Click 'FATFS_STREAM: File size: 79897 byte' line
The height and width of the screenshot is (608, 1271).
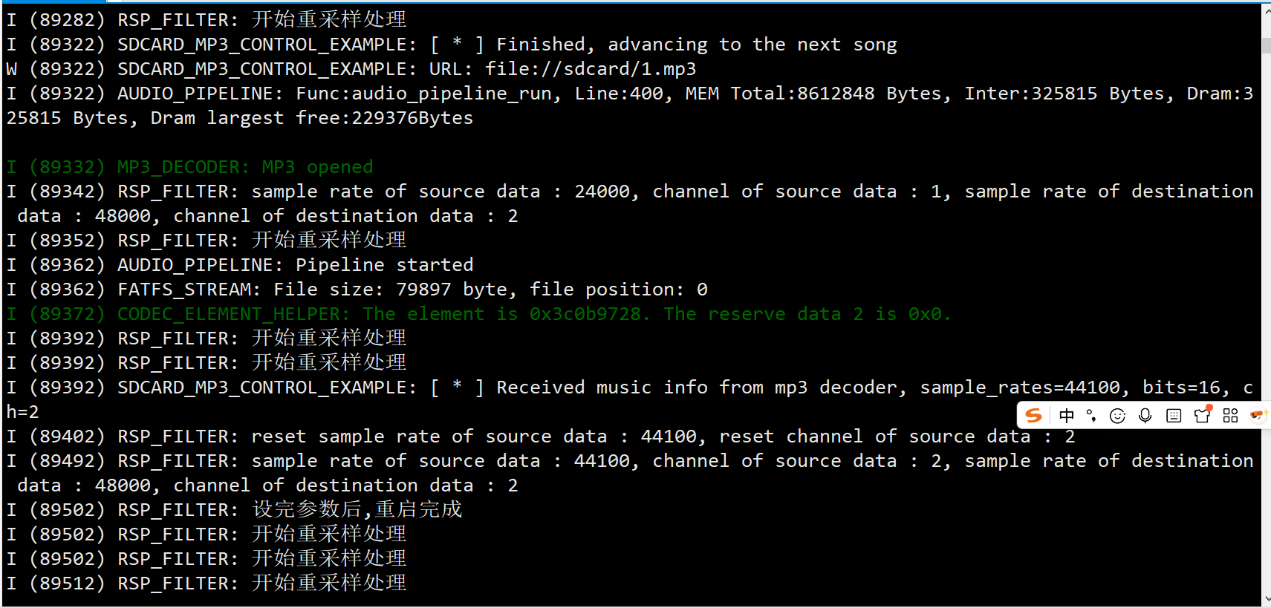coord(357,290)
